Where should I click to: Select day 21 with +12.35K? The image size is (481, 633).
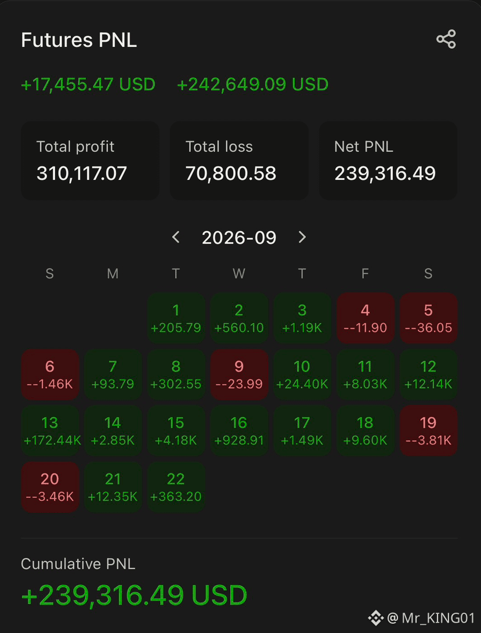pyautogui.click(x=113, y=487)
